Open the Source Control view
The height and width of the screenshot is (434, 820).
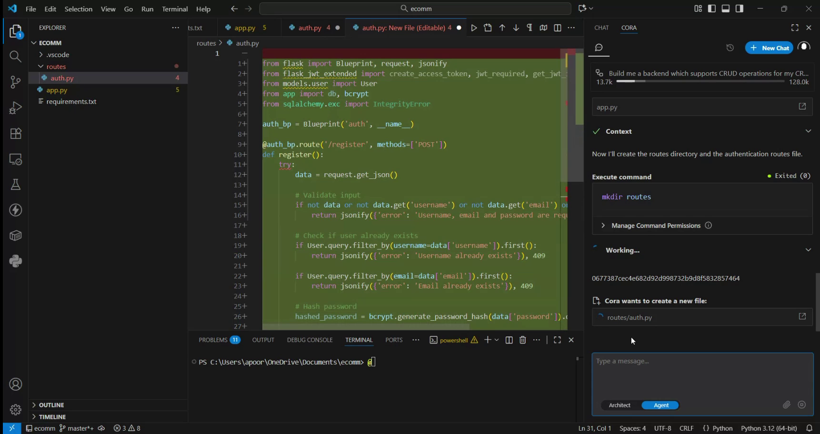click(15, 82)
